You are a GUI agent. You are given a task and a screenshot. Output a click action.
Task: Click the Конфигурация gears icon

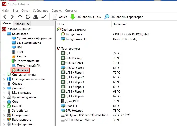9,124
